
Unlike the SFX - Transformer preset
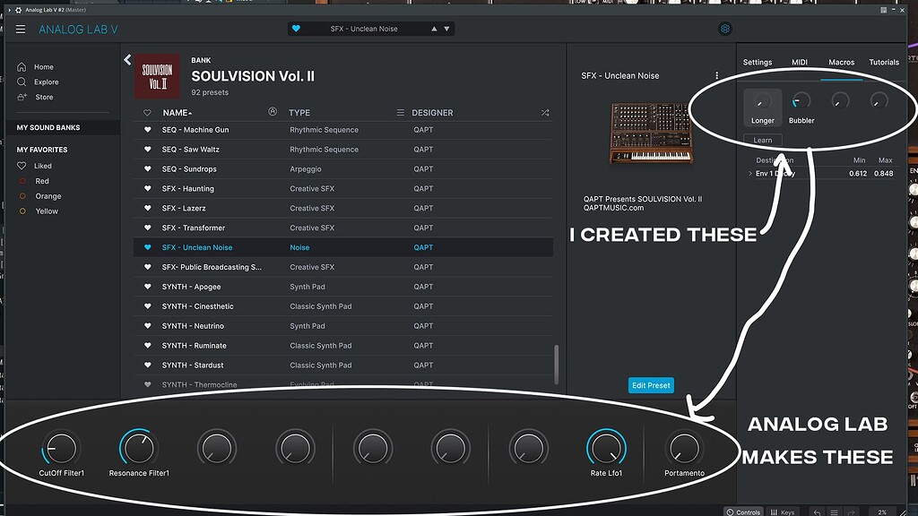point(148,228)
